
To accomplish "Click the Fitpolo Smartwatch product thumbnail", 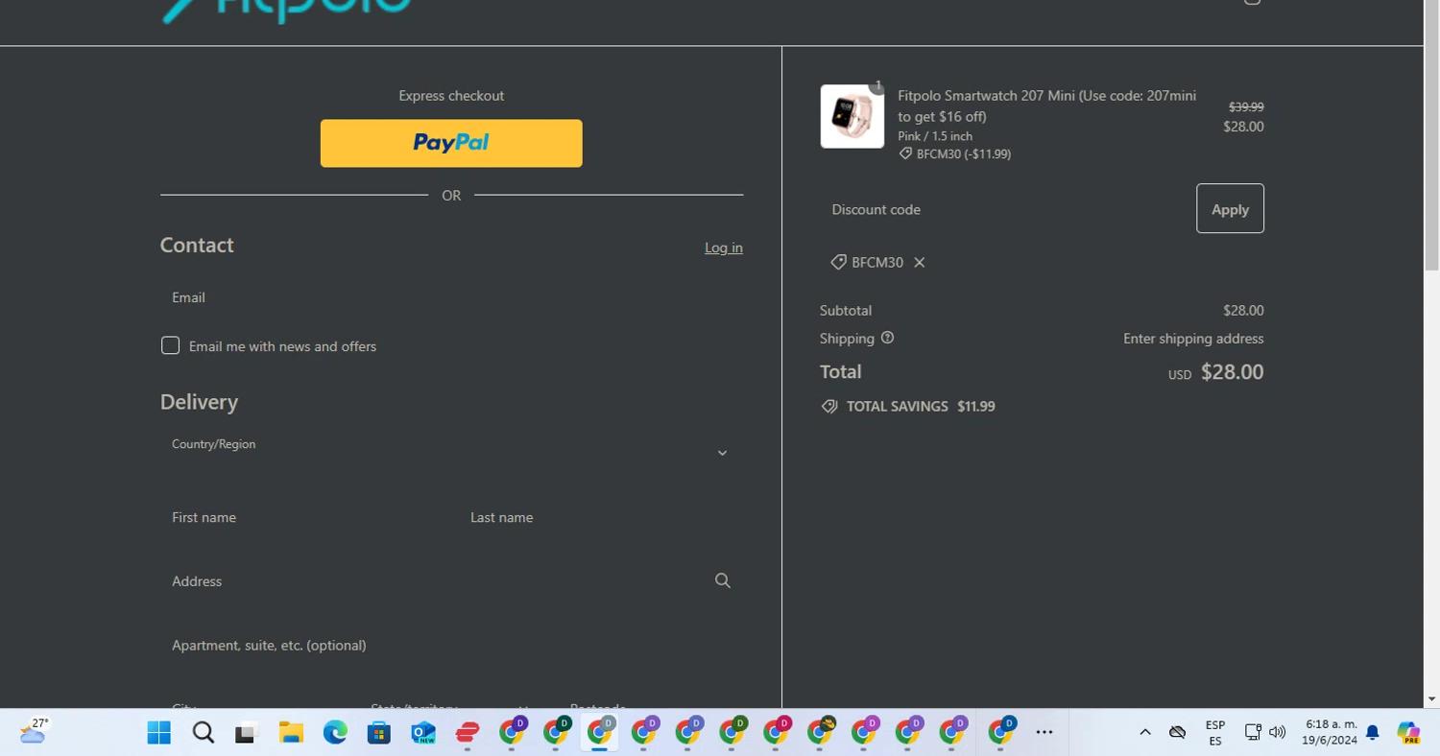I will pos(852,116).
